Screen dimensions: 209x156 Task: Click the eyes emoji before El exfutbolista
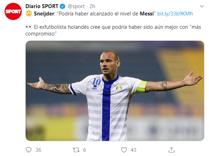29,27
